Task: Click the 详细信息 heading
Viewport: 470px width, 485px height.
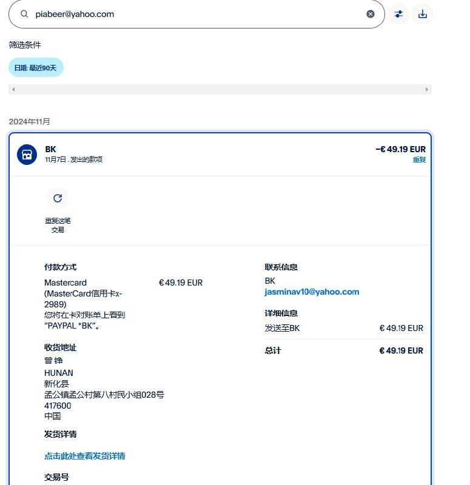Action: (281, 313)
